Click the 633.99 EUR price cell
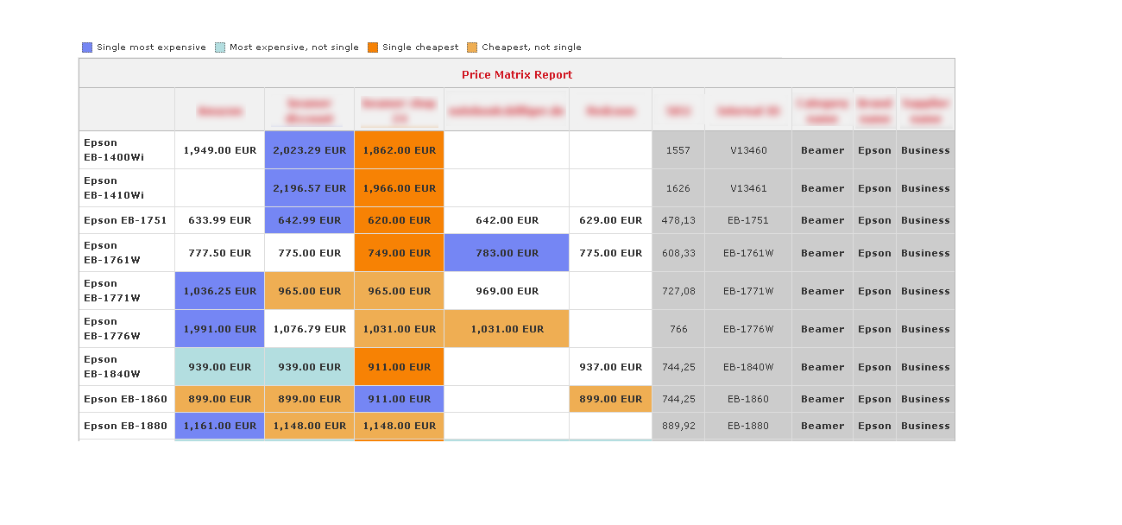1122x525 pixels. (220, 220)
